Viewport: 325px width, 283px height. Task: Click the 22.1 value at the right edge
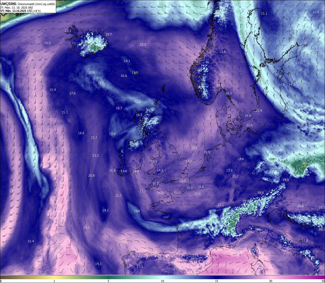point(322,207)
